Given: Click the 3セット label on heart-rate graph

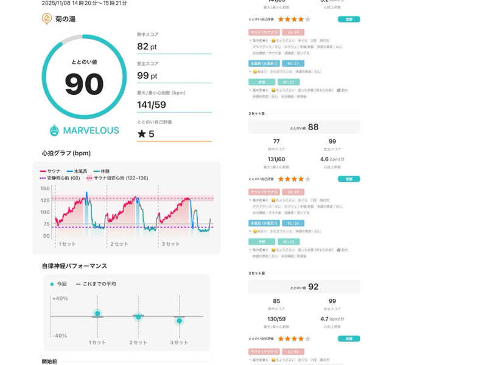Looking at the screenshot, I should pyautogui.click(x=170, y=244).
